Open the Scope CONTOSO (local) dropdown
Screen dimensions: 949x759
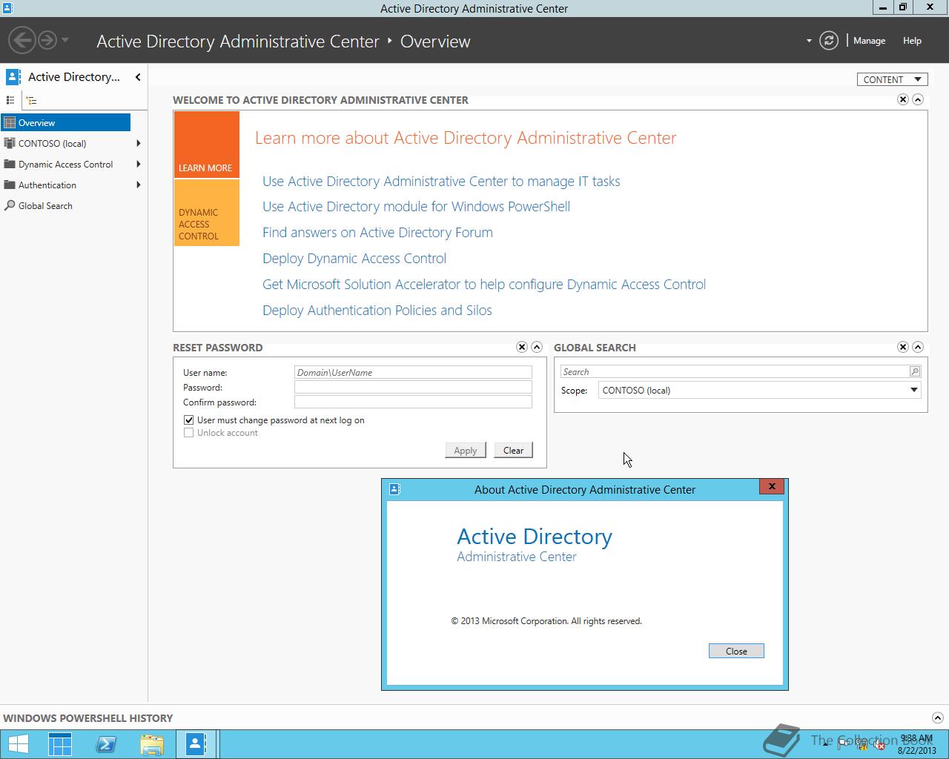(760, 390)
